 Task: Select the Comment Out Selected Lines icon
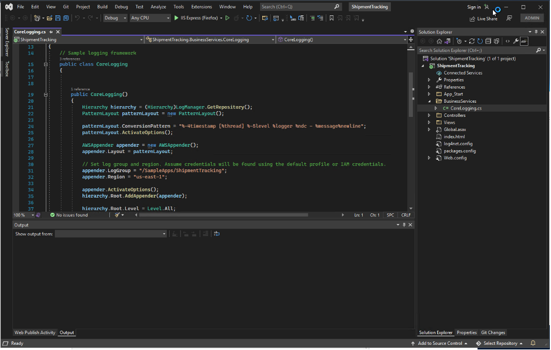tap(311, 17)
